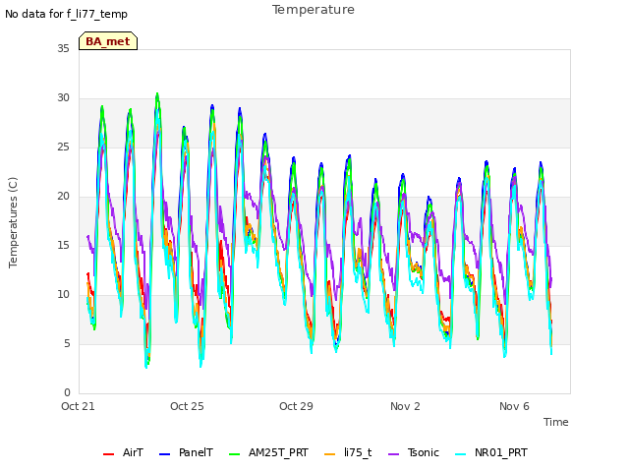Click the 10 y-axis tick label

(x=63, y=295)
